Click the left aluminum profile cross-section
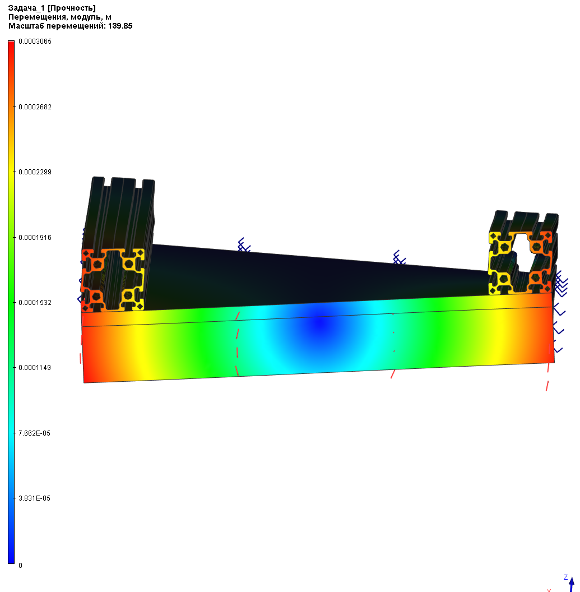The height and width of the screenshot is (592, 580). click(x=113, y=279)
